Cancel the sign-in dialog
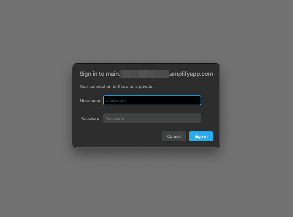293x217 pixels. pos(174,136)
